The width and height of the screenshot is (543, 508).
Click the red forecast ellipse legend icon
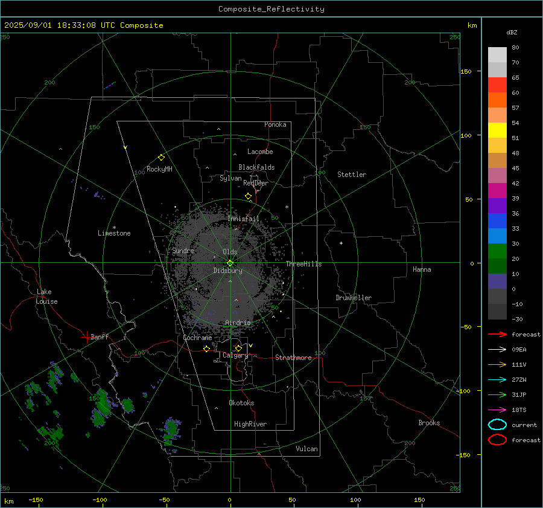[x=497, y=440]
